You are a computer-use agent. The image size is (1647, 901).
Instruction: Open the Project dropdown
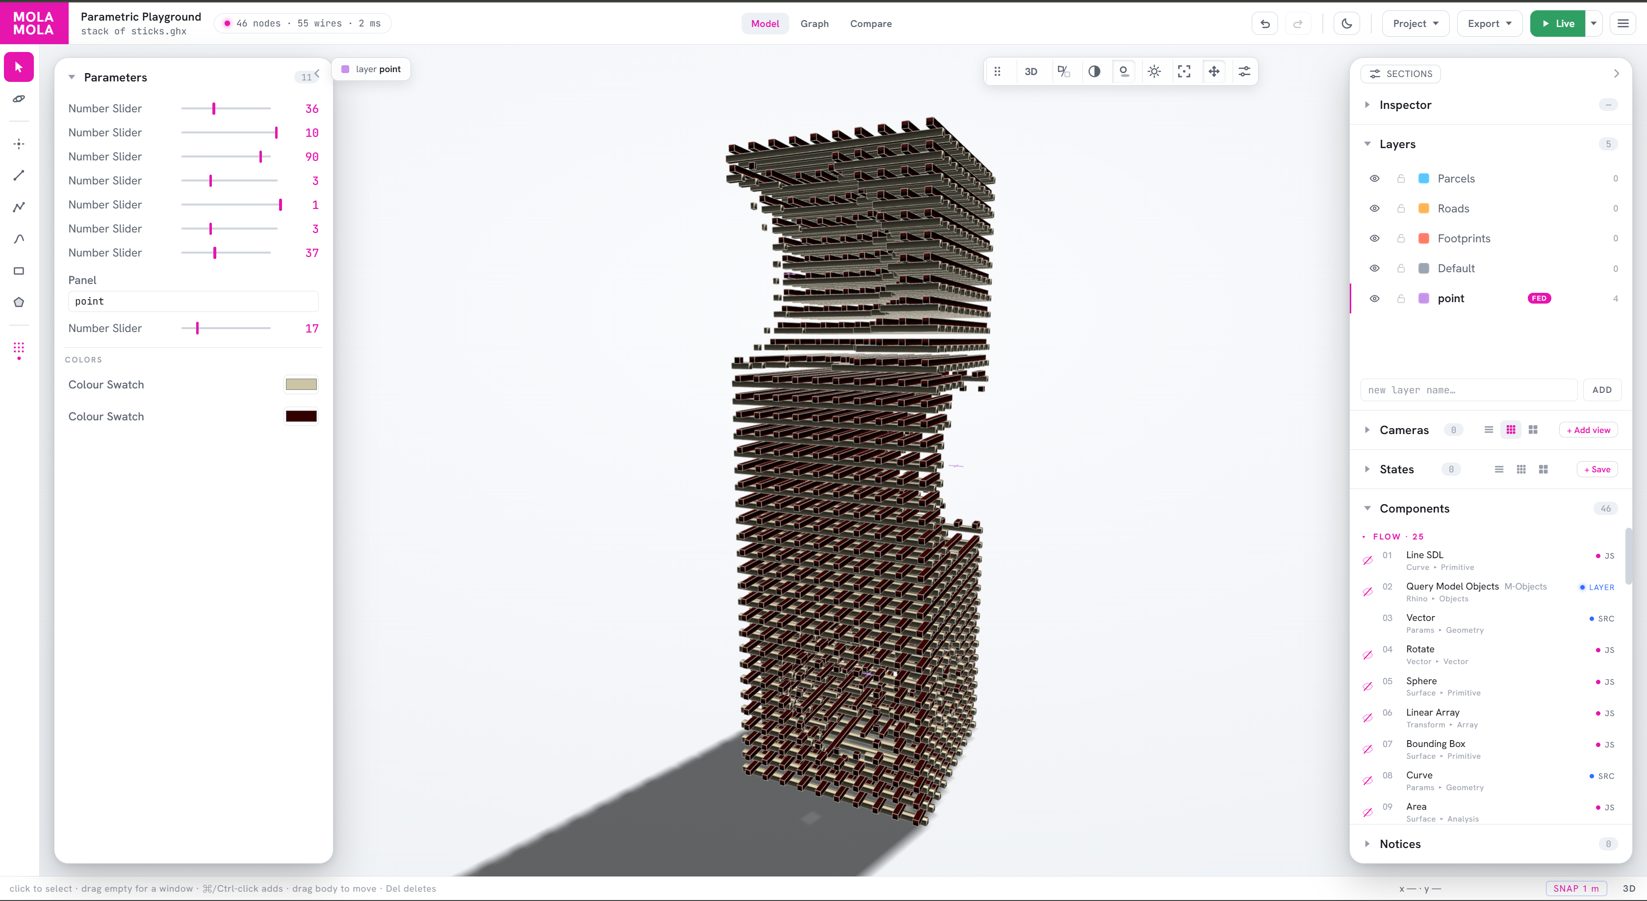tap(1415, 24)
